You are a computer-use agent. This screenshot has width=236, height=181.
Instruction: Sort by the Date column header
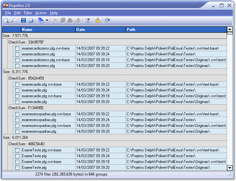[x=101, y=30]
